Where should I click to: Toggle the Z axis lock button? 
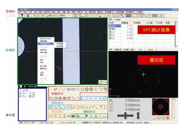[111, 109]
